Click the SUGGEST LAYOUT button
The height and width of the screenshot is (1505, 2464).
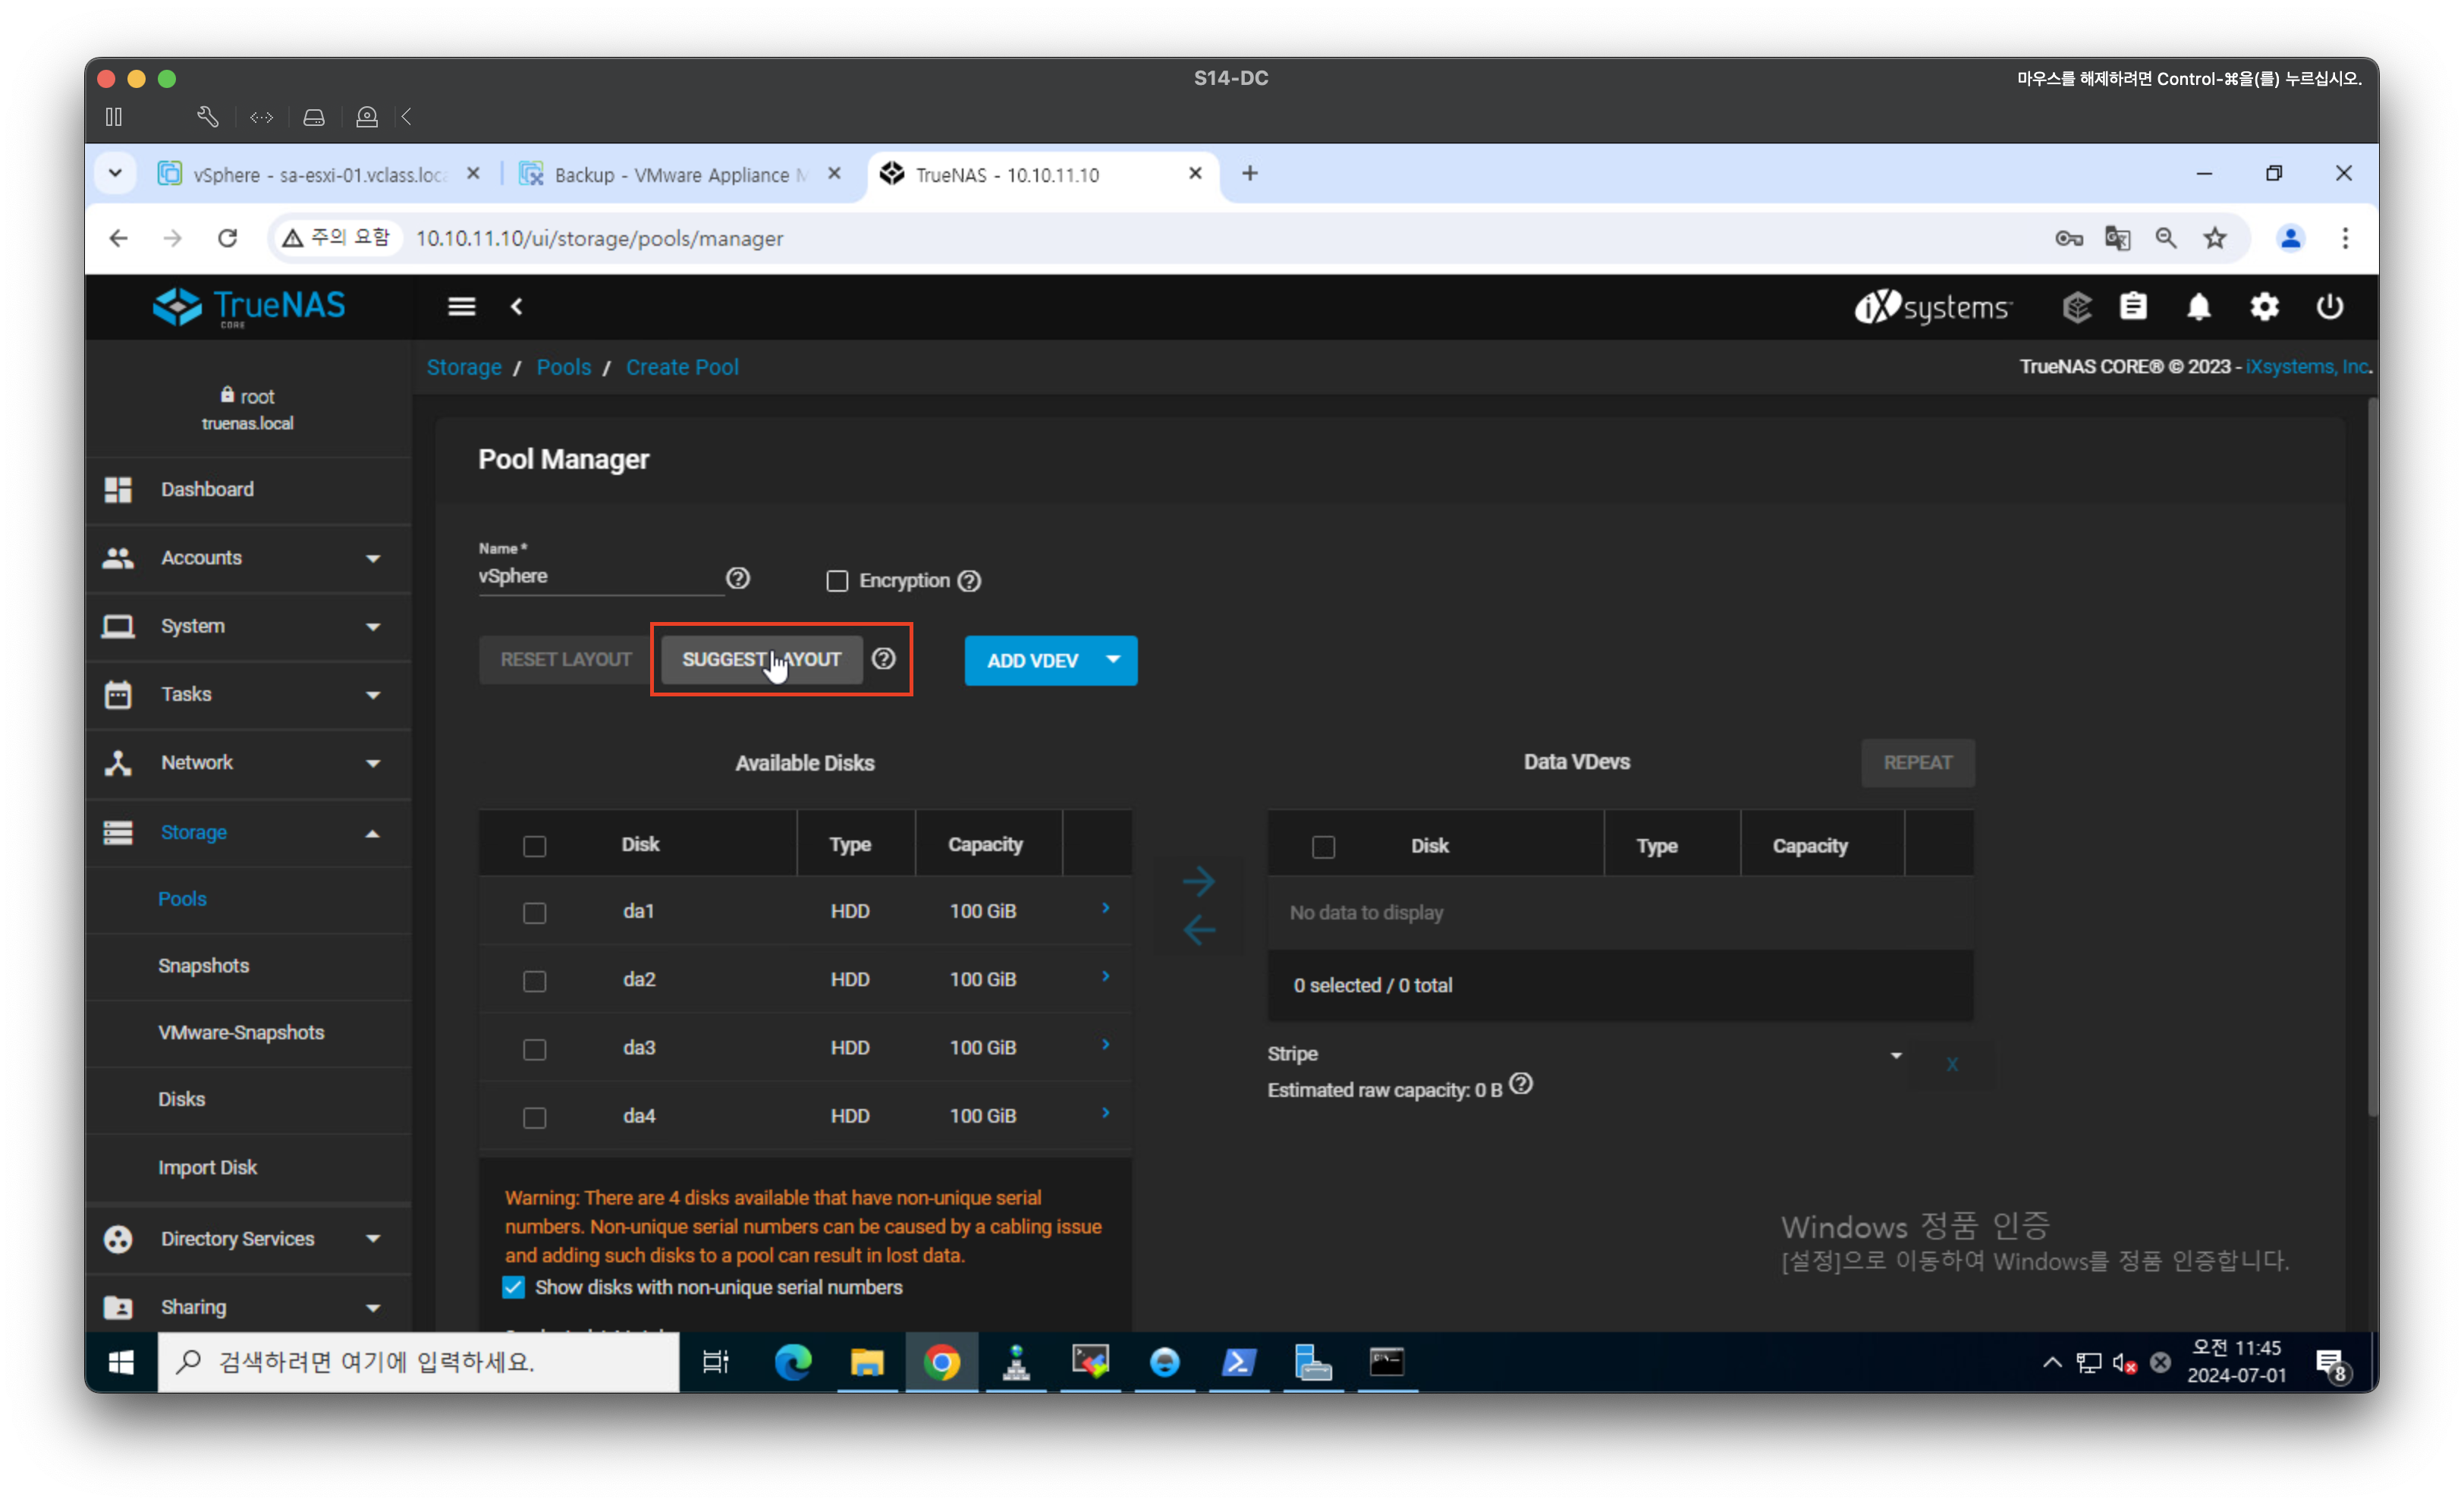pyautogui.click(x=761, y=660)
